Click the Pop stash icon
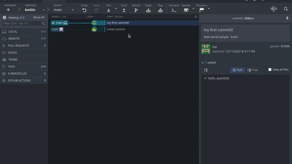The height and width of the screenshot is (164, 292). (160, 10)
